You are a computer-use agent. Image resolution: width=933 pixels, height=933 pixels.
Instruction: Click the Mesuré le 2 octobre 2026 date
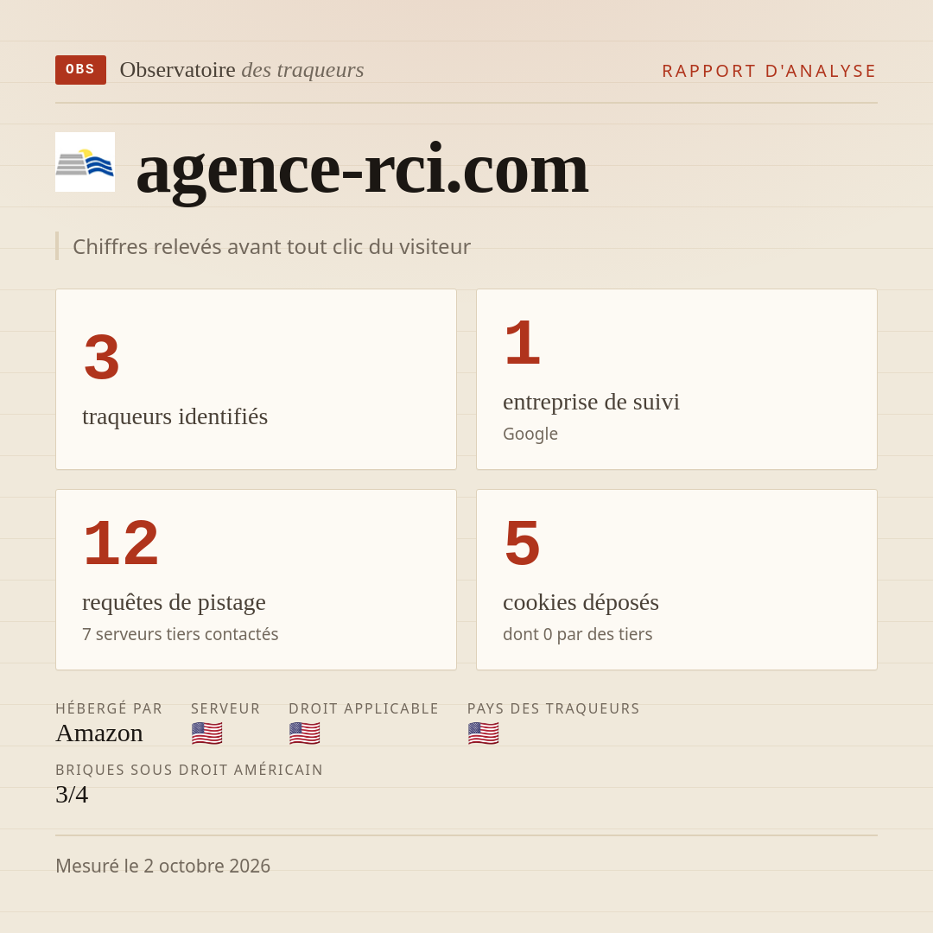[162, 866]
